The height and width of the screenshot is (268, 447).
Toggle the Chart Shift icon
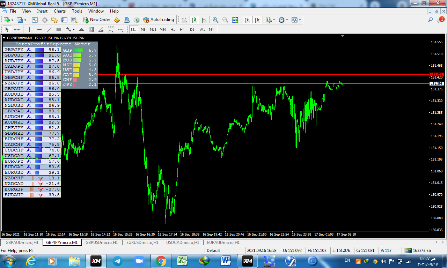click(x=257, y=20)
